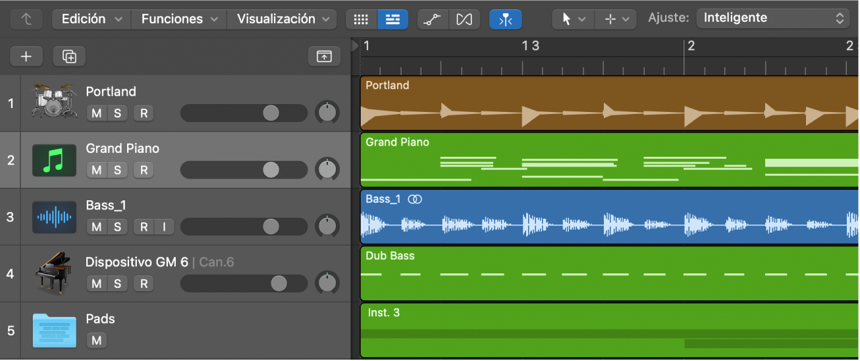Mute the Portland track
The height and width of the screenshot is (361, 860).
97,113
